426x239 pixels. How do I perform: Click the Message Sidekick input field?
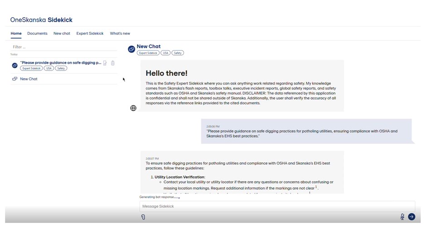point(277,206)
